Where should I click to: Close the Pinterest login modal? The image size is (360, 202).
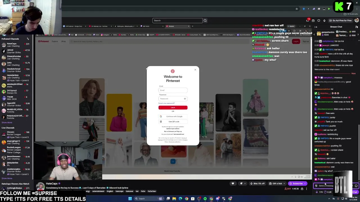195,70
